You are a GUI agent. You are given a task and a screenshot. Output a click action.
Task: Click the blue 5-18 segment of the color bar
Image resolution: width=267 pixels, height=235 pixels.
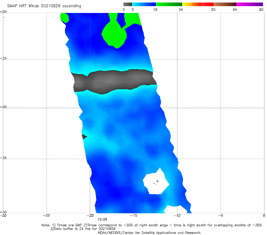pyautogui.click(x=144, y=4)
